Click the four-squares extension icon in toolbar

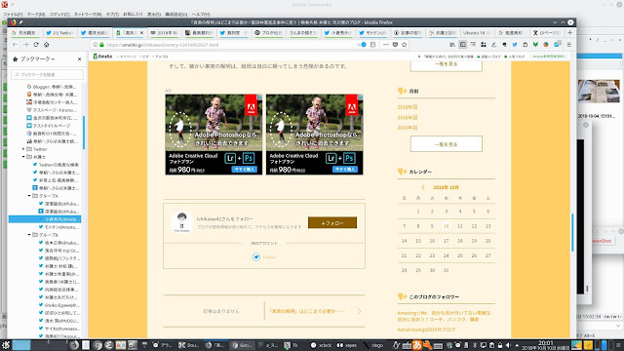484,45
